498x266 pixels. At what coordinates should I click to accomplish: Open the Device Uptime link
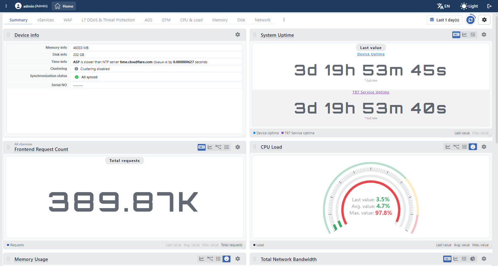click(371, 54)
